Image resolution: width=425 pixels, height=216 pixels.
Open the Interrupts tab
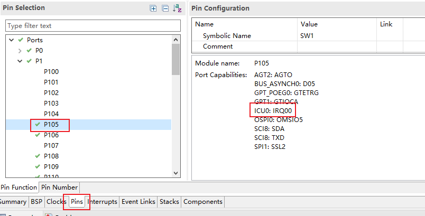click(102, 202)
